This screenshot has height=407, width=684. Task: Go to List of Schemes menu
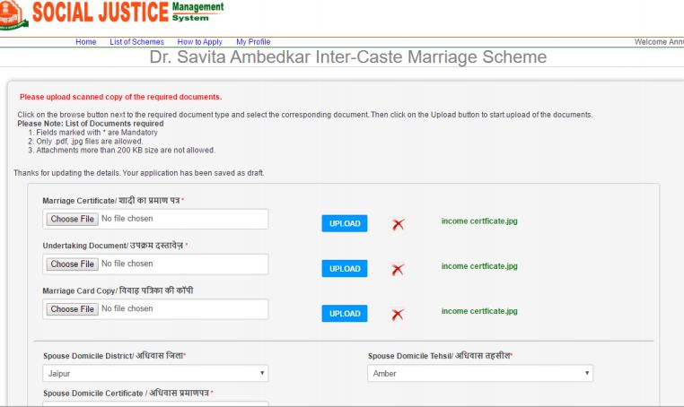(x=136, y=42)
